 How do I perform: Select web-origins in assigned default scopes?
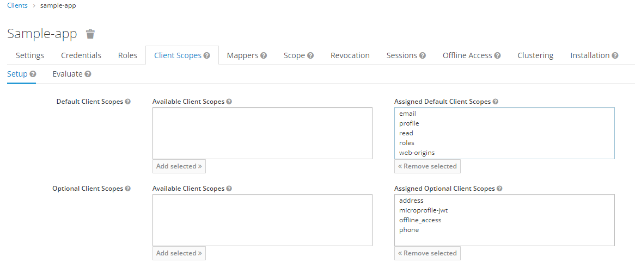pyautogui.click(x=417, y=153)
